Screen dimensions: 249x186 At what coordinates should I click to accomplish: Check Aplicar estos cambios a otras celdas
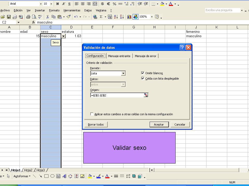coord(92,114)
